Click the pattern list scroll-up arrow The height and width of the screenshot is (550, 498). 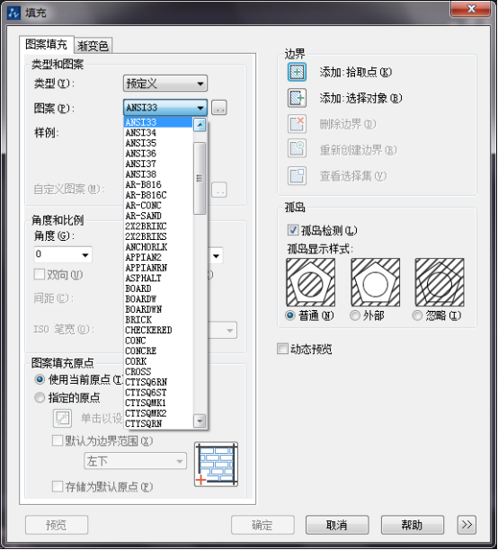pos(200,125)
